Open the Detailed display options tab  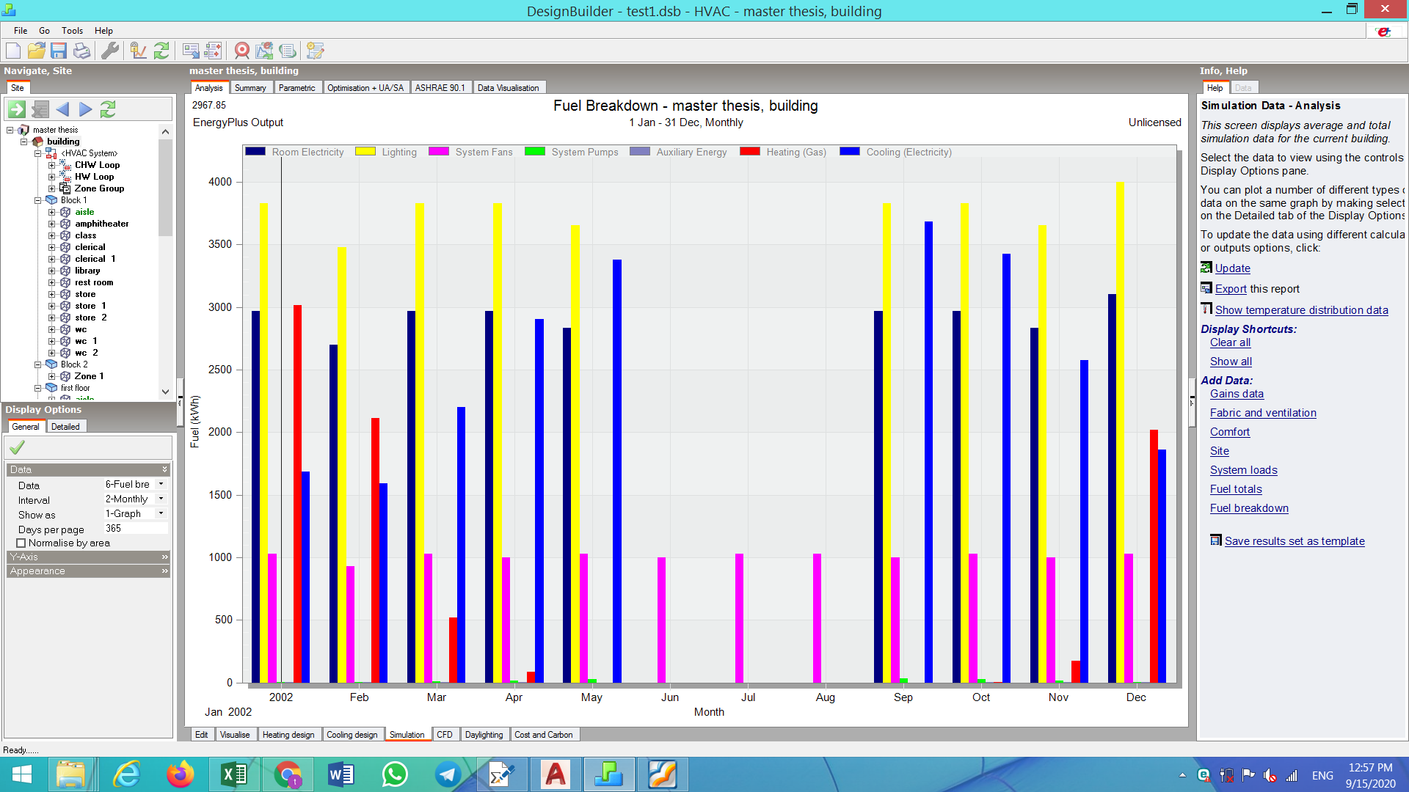pos(65,427)
